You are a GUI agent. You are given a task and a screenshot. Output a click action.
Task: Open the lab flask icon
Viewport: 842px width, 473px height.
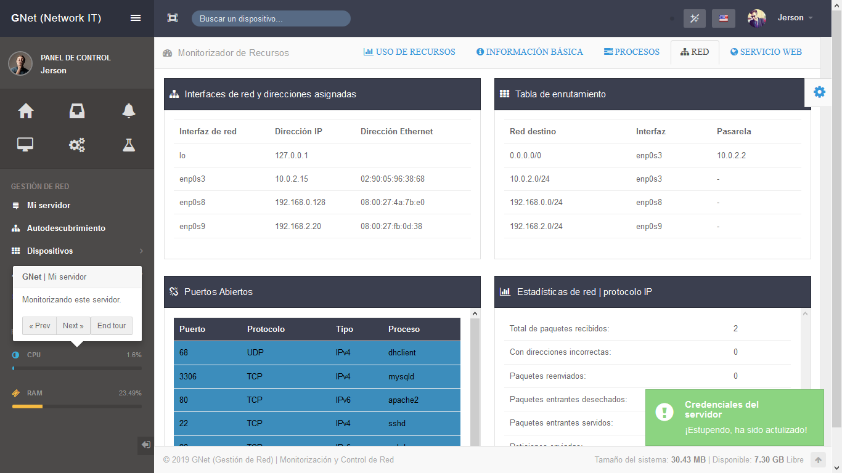click(128, 145)
